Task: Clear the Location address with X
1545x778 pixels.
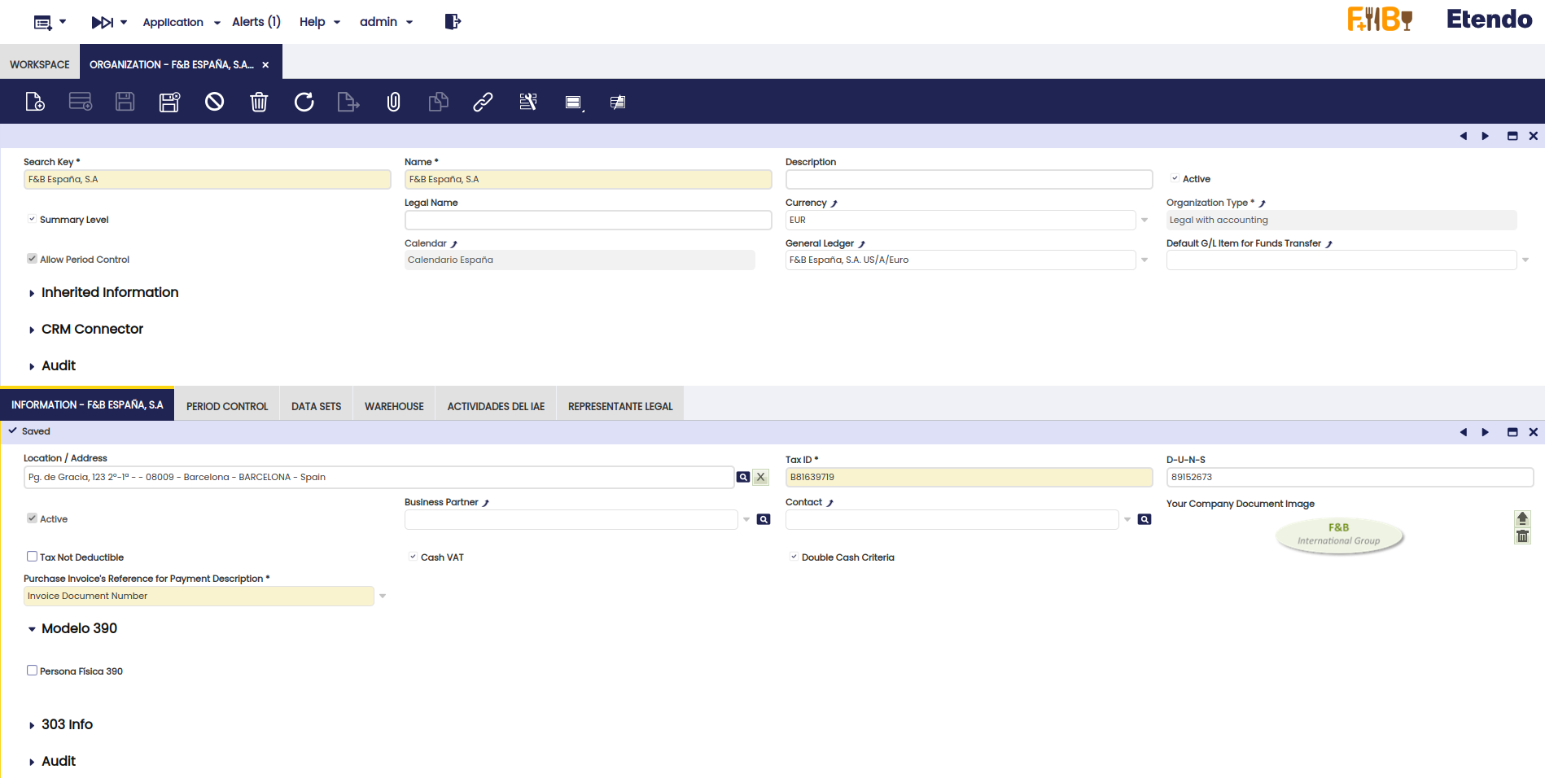Action: pos(761,477)
